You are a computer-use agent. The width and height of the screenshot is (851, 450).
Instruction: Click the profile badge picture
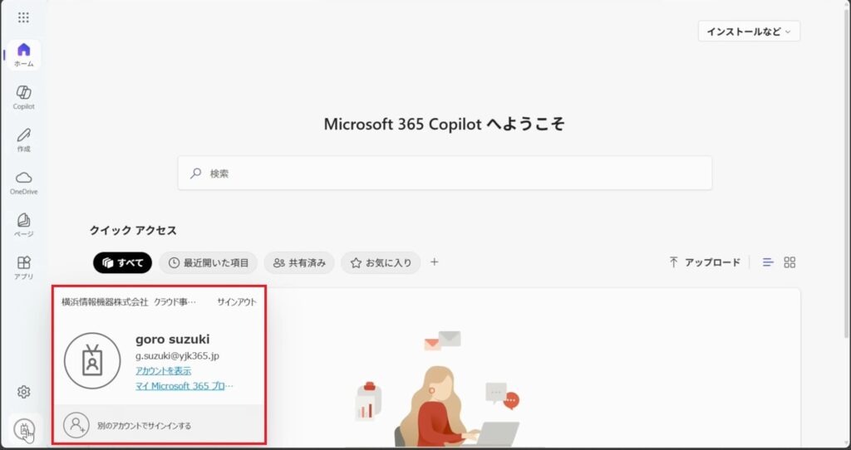tap(92, 360)
